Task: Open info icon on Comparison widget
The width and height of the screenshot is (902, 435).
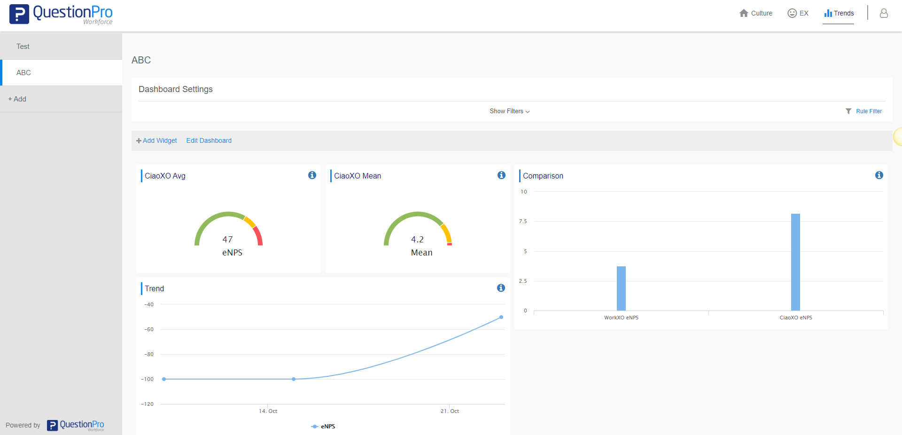Action: click(879, 175)
